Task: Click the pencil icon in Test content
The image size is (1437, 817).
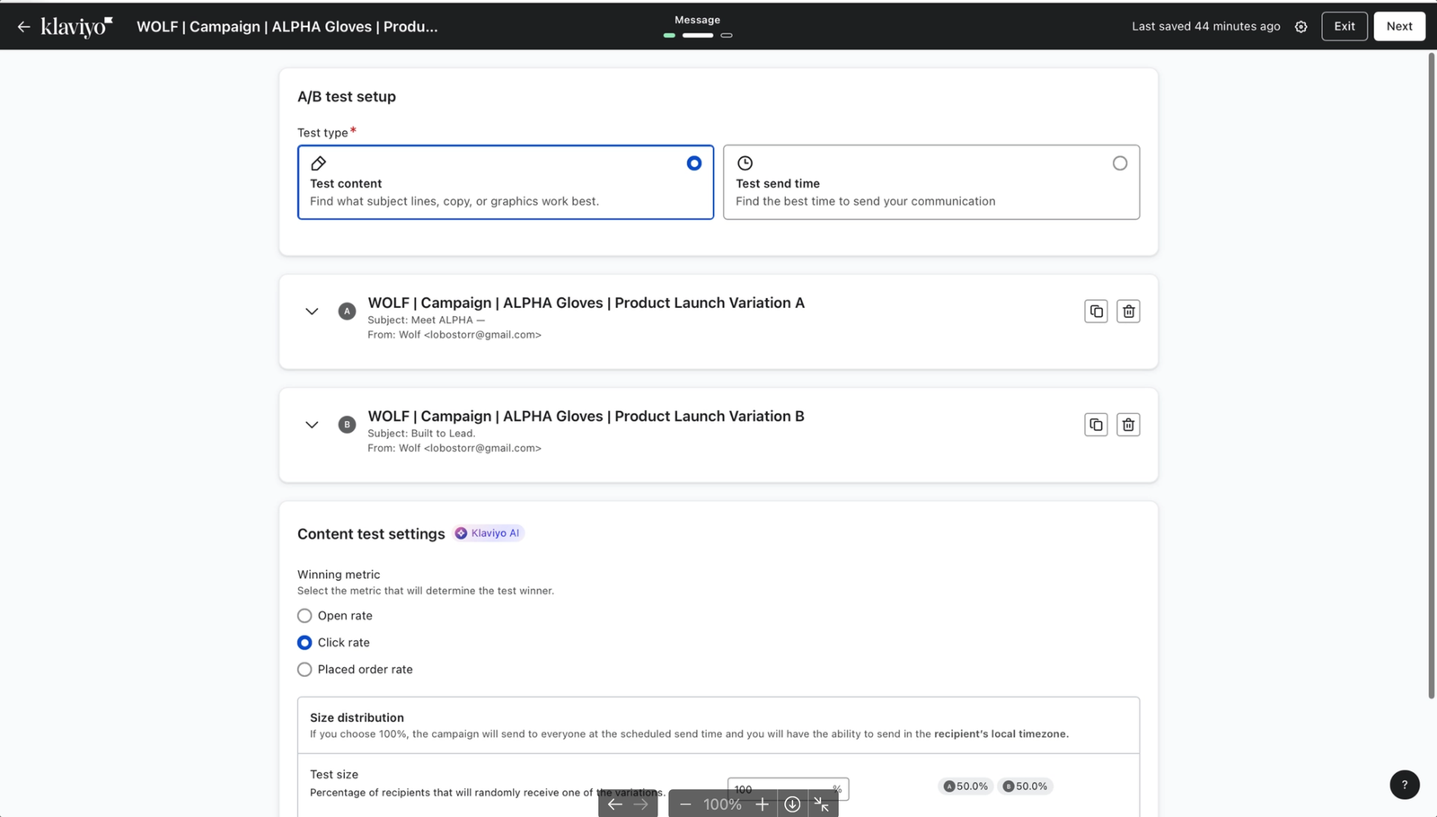Action: (318, 163)
